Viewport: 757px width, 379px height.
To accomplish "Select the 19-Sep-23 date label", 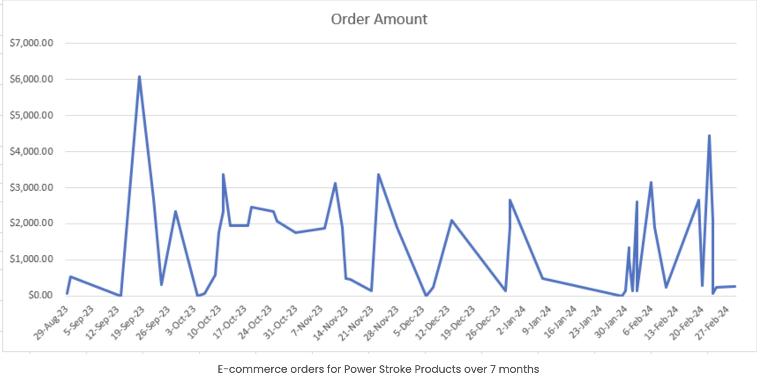I will (127, 323).
